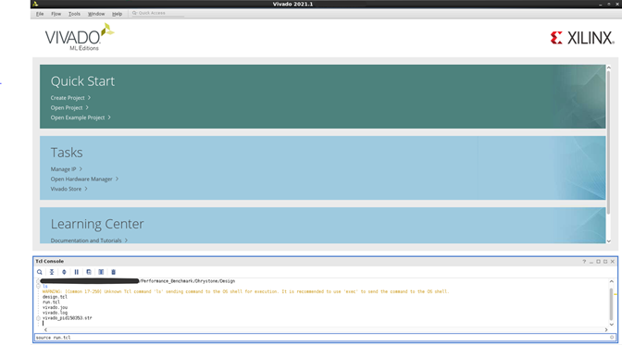Click the Tcl Console panel title
This screenshot has width=622, height=345.
click(50, 262)
